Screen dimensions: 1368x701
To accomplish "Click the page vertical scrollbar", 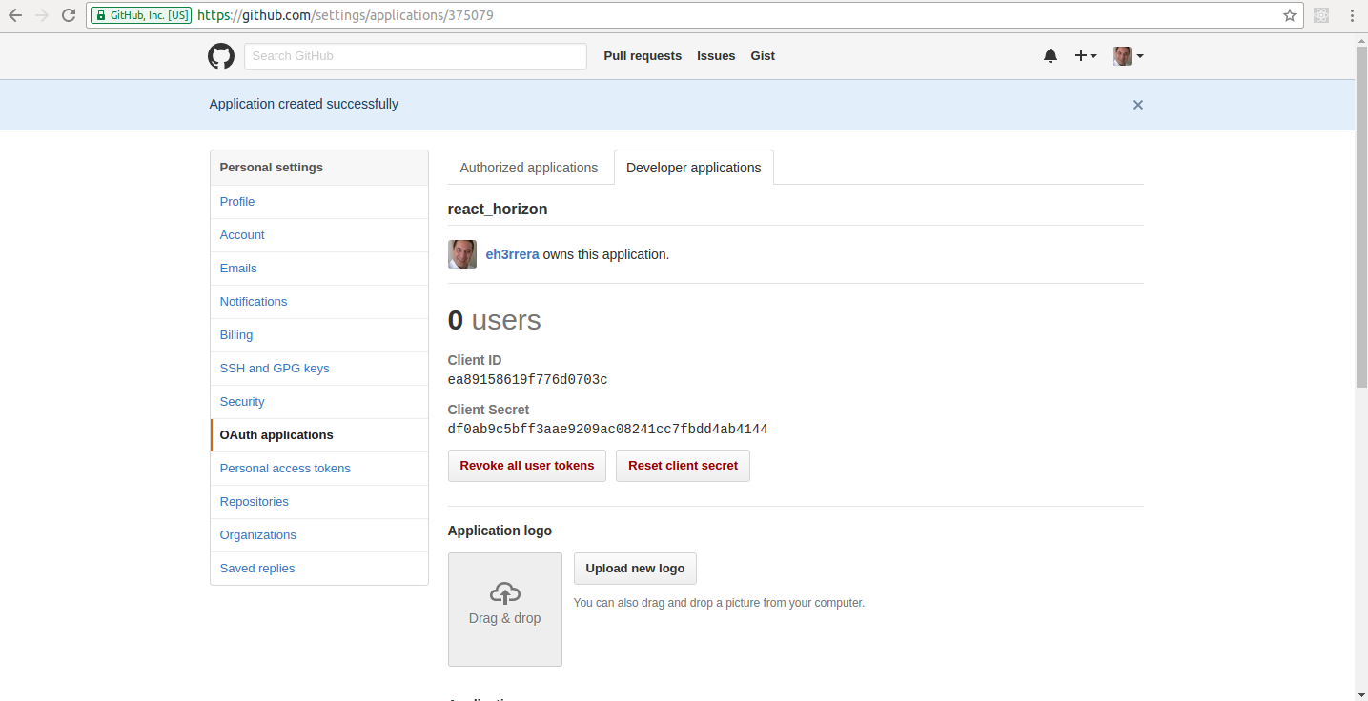I will [1361, 216].
